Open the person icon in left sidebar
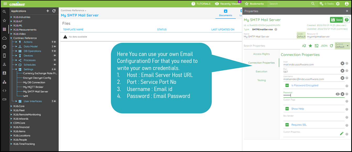Screen dimensions: 352x152 click(4, 64)
